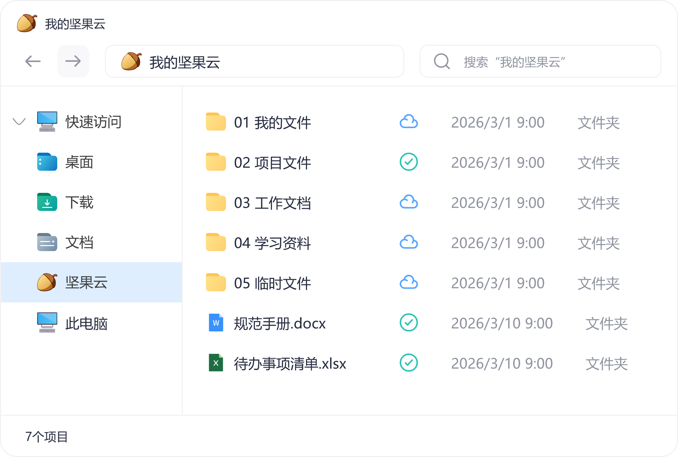Click the search magnifier icon
Viewport: 678px width, 457px height.
(441, 61)
